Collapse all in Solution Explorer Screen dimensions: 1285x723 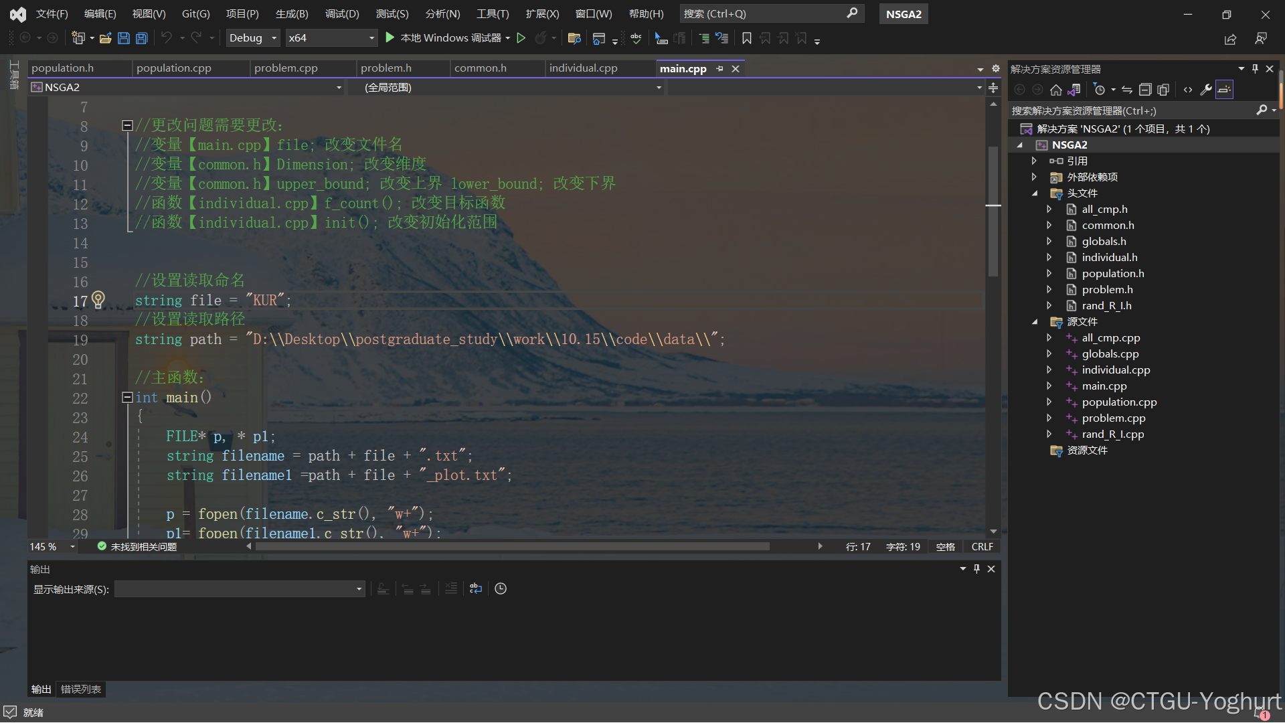1145,90
